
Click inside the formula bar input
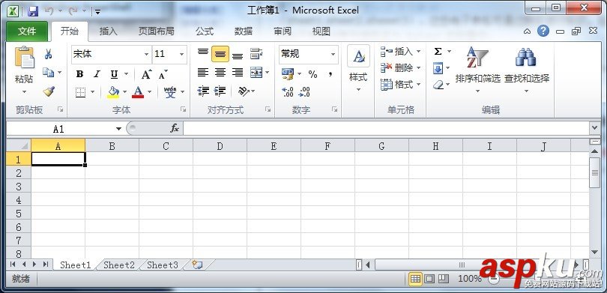[x=385, y=128]
